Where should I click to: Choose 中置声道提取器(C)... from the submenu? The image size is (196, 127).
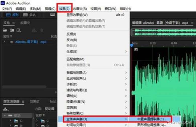(155, 119)
